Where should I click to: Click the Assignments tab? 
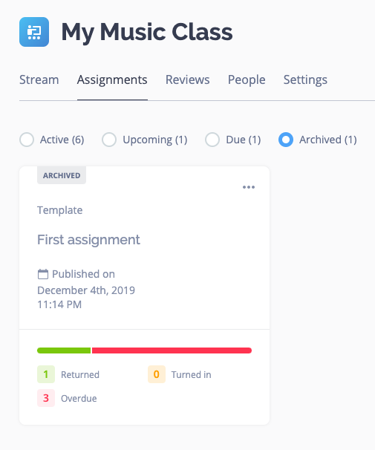tap(112, 79)
